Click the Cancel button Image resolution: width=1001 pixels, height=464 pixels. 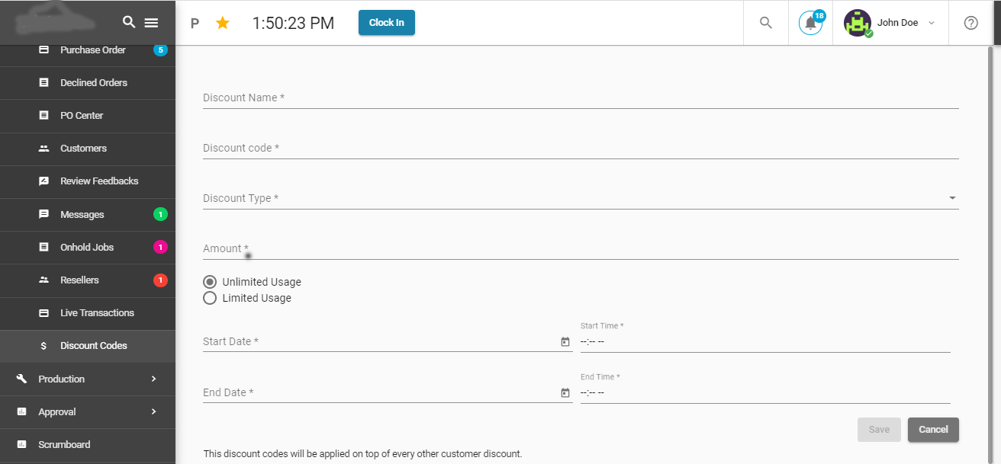pos(933,430)
